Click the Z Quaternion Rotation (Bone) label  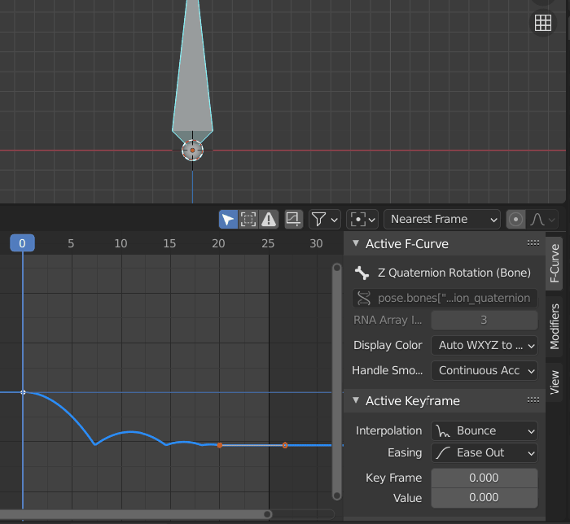tap(454, 273)
